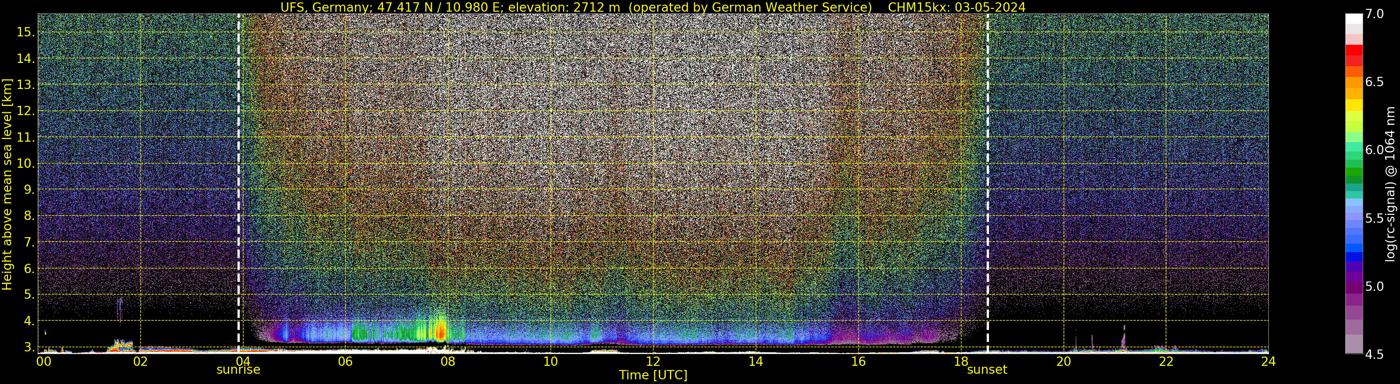Screen dimensions: 1400x384
Task: Click the '00' time axis tick label
Action: tap(43, 361)
